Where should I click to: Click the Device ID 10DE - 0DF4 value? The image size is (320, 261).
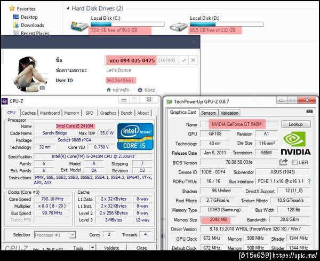coord(213,172)
